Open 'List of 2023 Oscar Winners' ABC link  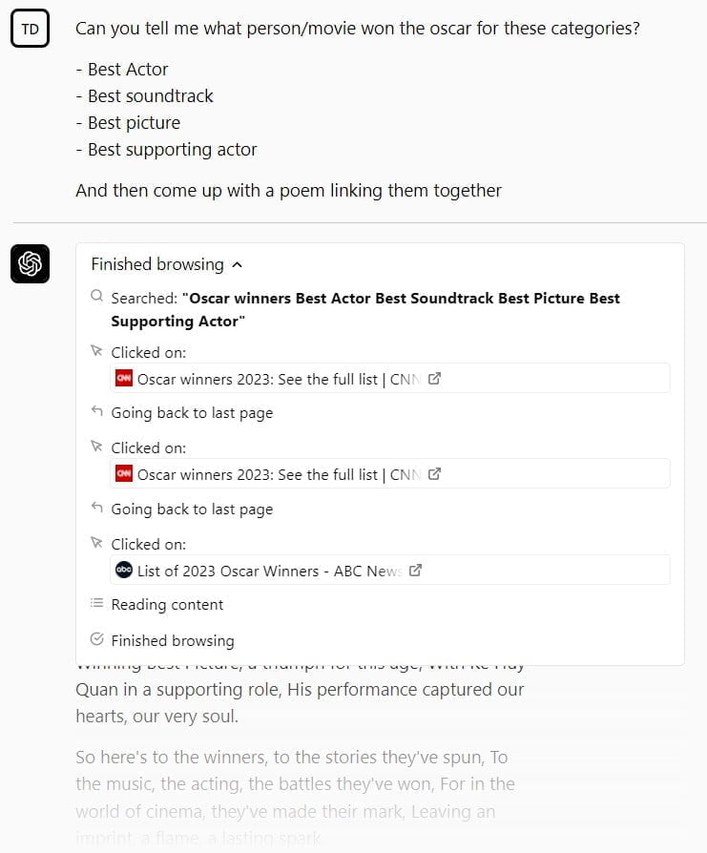click(x=269, y=571)
